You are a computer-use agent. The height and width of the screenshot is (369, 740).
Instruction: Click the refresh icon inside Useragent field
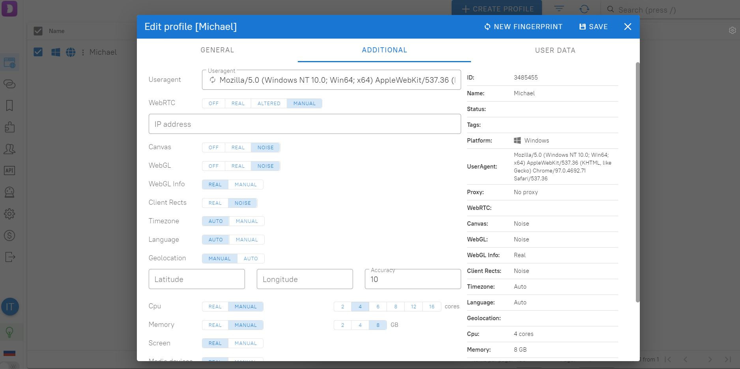click(213, 80)
